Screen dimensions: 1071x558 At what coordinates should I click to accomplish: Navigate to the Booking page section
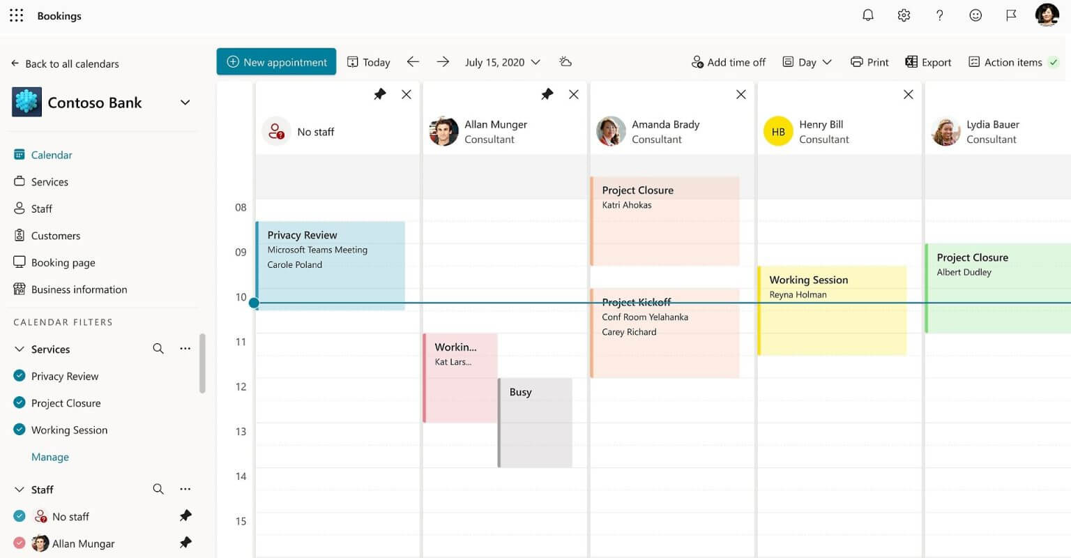pos(63,262)
